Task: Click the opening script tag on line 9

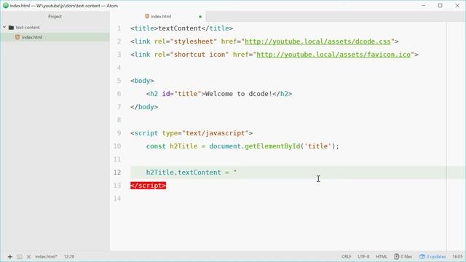Action: 191,133
